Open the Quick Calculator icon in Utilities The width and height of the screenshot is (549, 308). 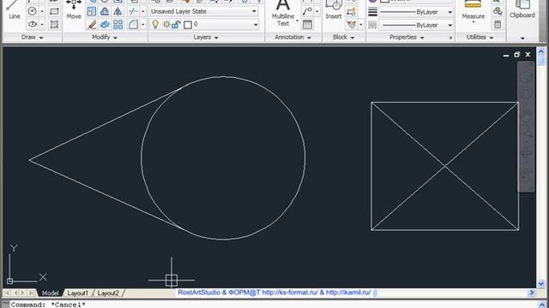(498, 25)
